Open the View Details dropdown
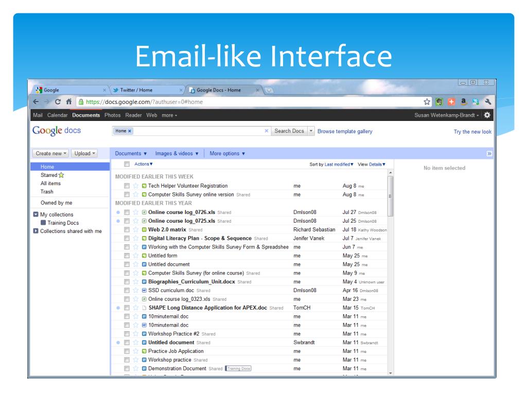 377,164
